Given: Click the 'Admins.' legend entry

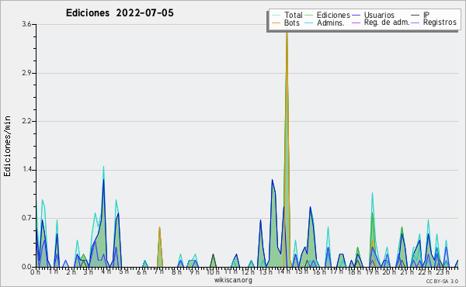Looking at the screenshot, I should click(x=331, y=22).
